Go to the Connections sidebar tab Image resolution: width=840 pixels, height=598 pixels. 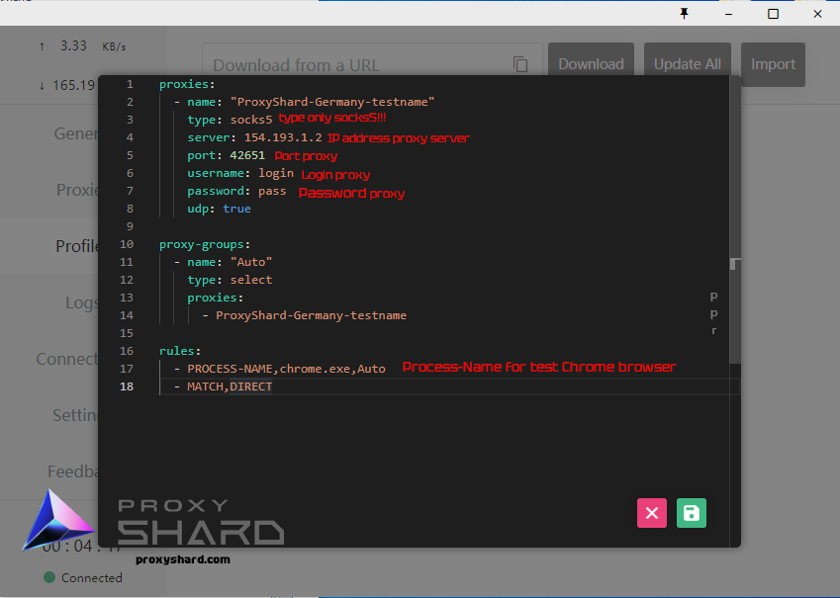[x=67, y=359]
